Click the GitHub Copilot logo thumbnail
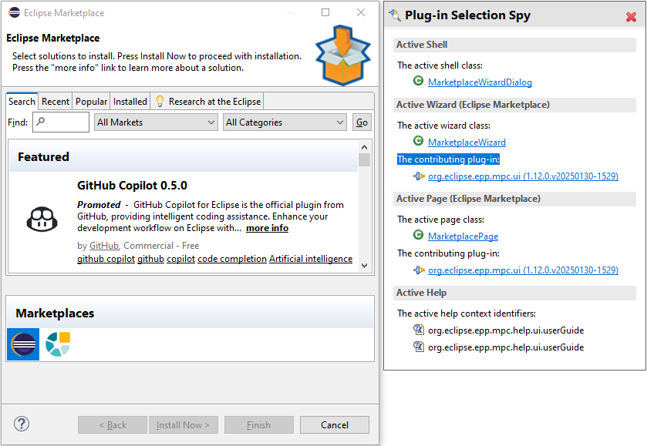This screenshot has width=647, height=446. click(39, 220)
